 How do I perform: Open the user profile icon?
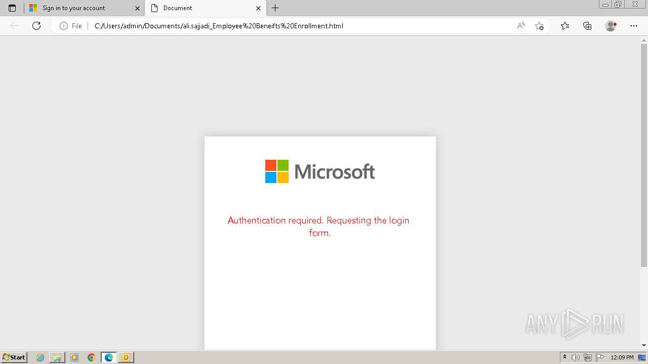611,26
